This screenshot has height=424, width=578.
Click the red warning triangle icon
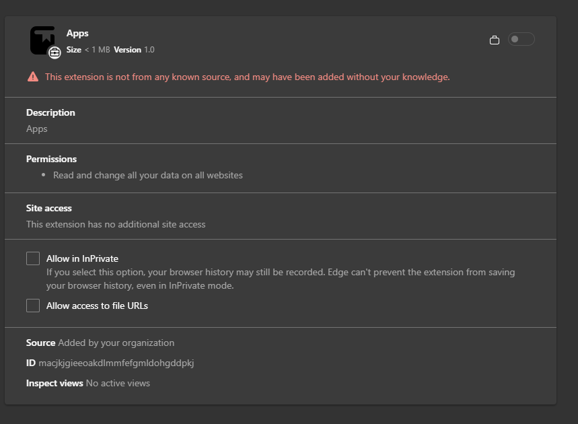[x=33, y=77]
